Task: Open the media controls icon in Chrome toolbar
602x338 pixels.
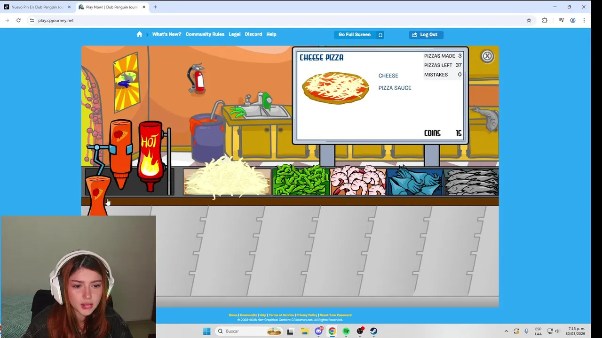Action: pos(561,20)
